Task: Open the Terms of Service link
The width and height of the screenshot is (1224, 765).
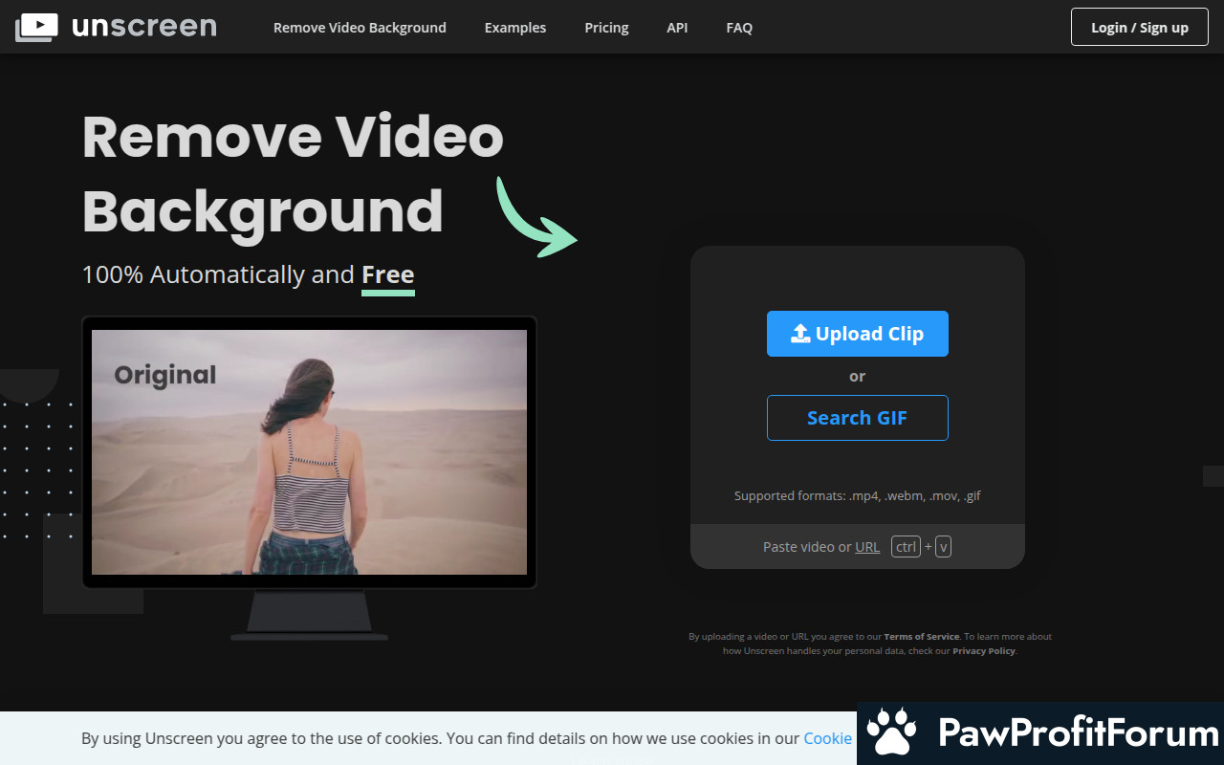Action: point(922,637)
